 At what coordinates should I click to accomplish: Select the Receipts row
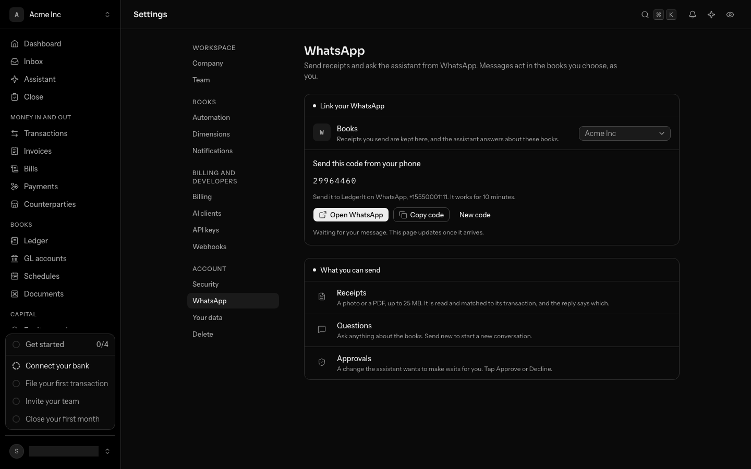[x=491, y=298]
